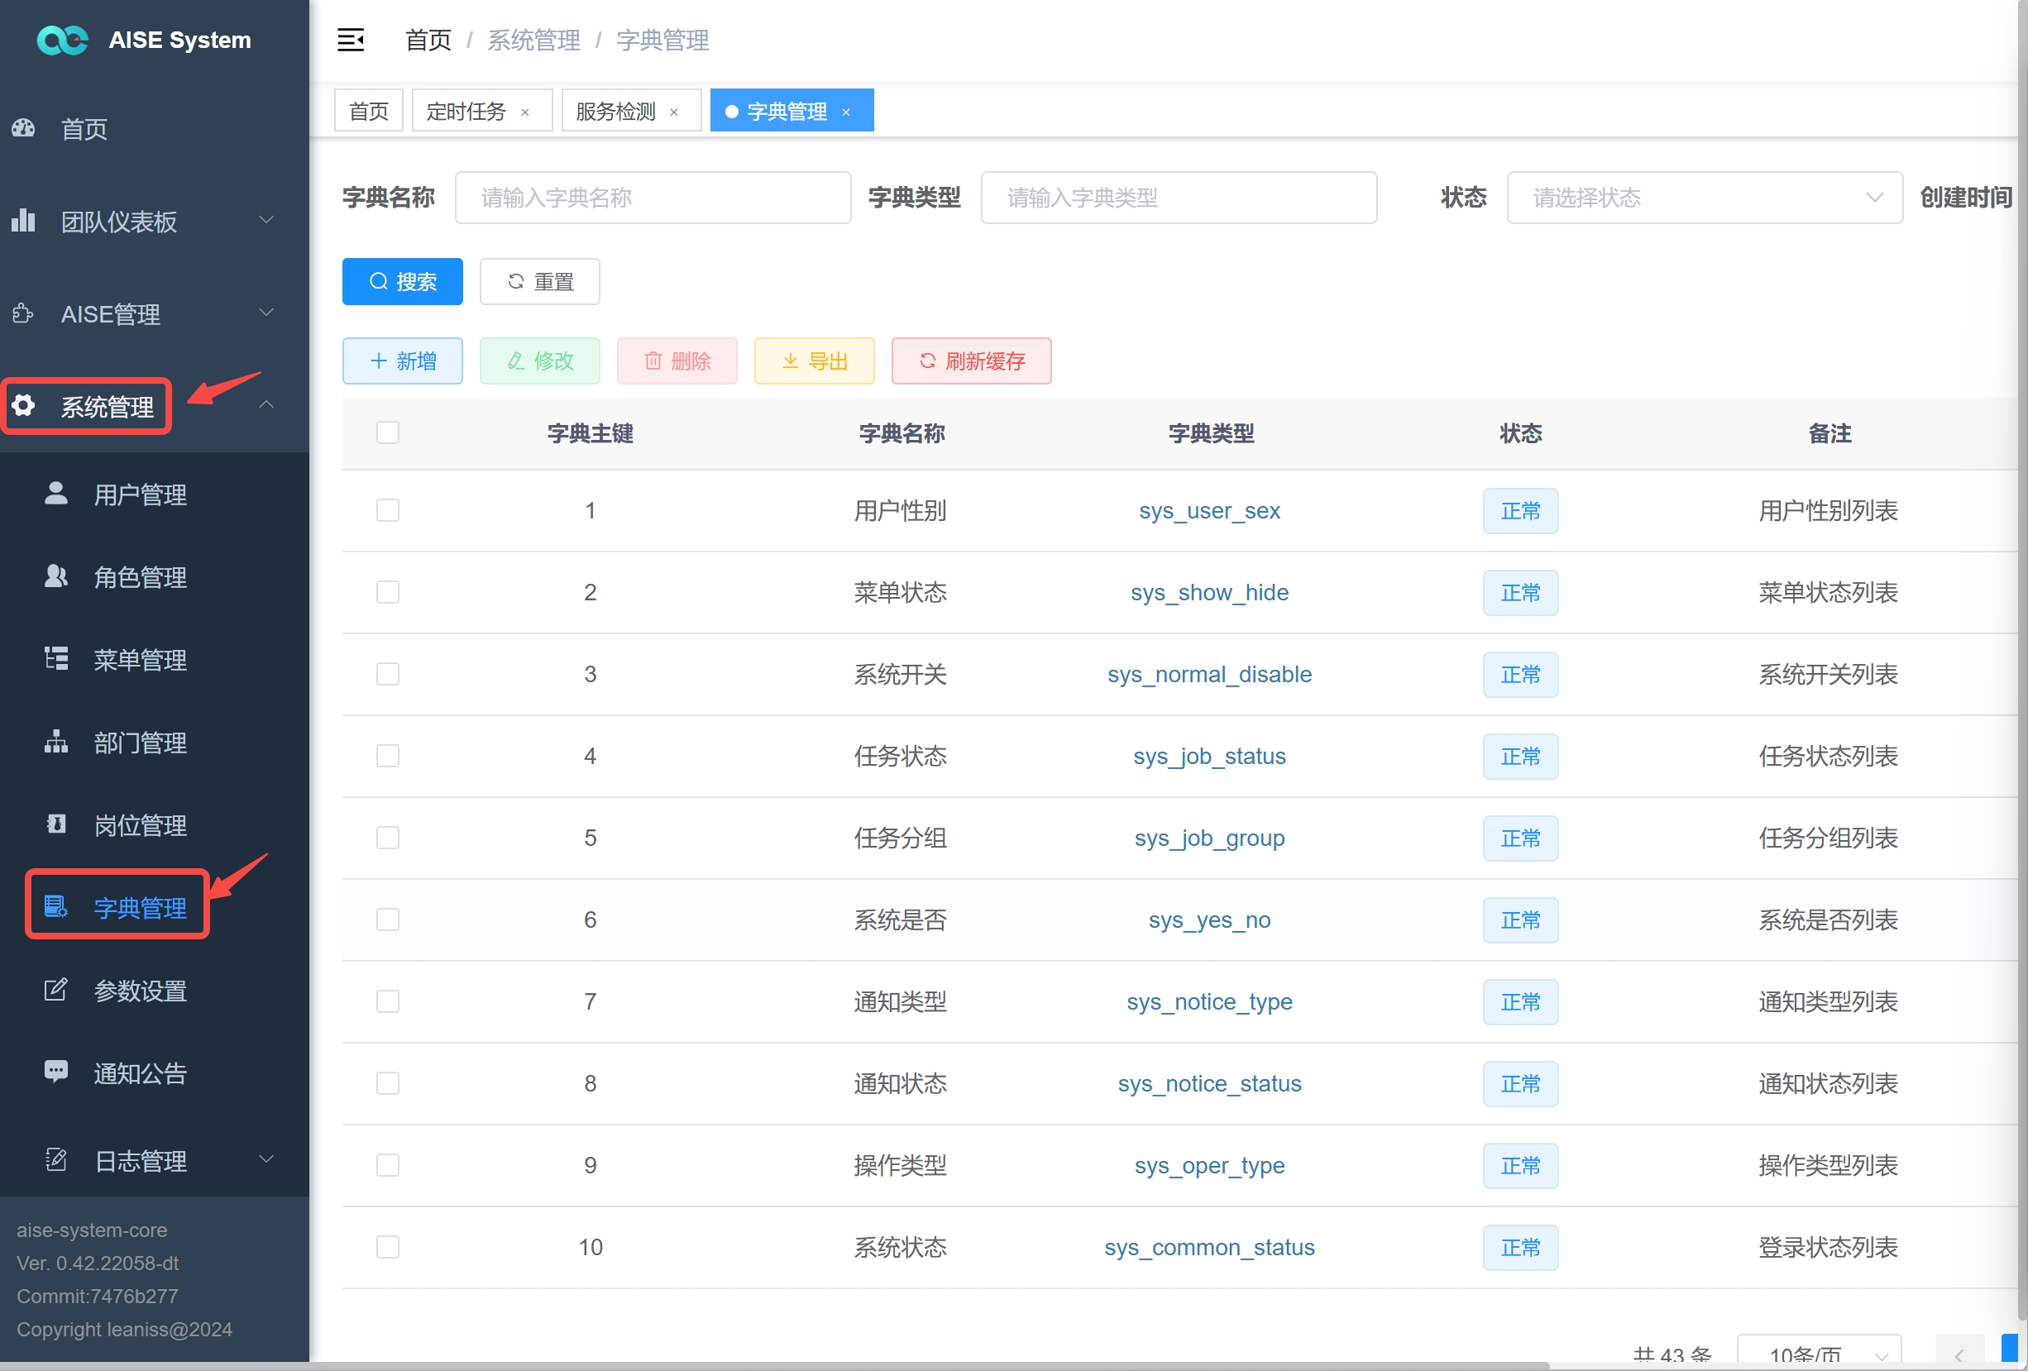Screen dimensions: 2028x1371
Task: Check the row for 任务状态
Action: pos(387,756)
